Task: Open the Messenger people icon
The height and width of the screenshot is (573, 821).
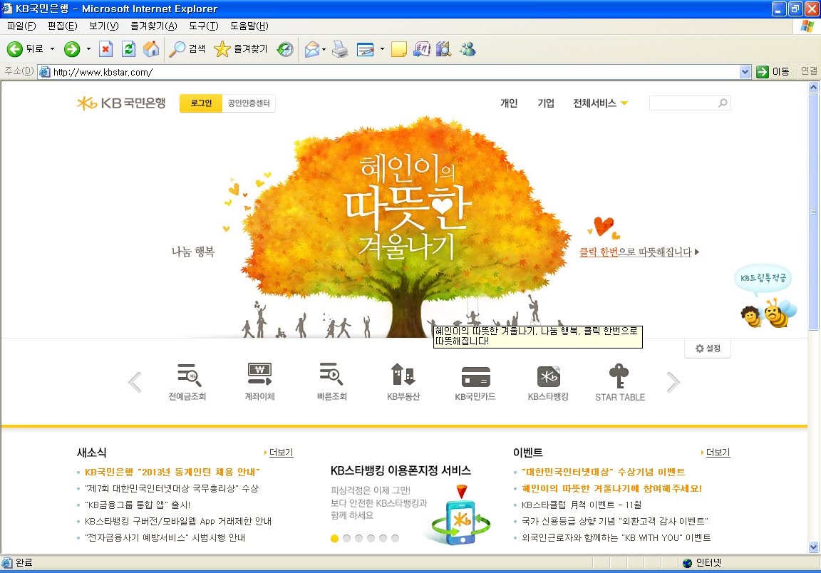Action: tap(468, 49)
